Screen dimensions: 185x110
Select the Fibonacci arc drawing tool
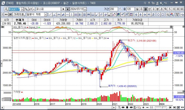(x=59, y=14)
